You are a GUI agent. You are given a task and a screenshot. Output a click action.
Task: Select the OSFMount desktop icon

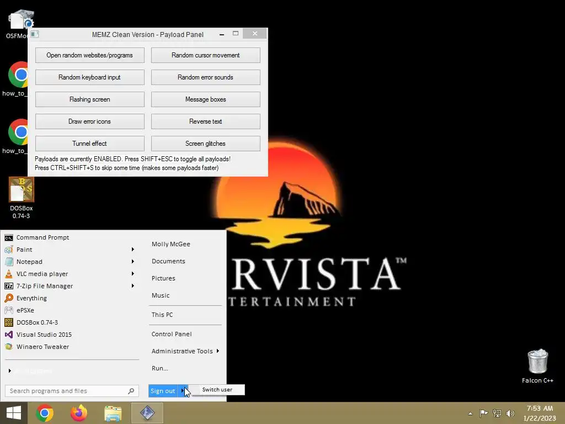click(17, 24)
